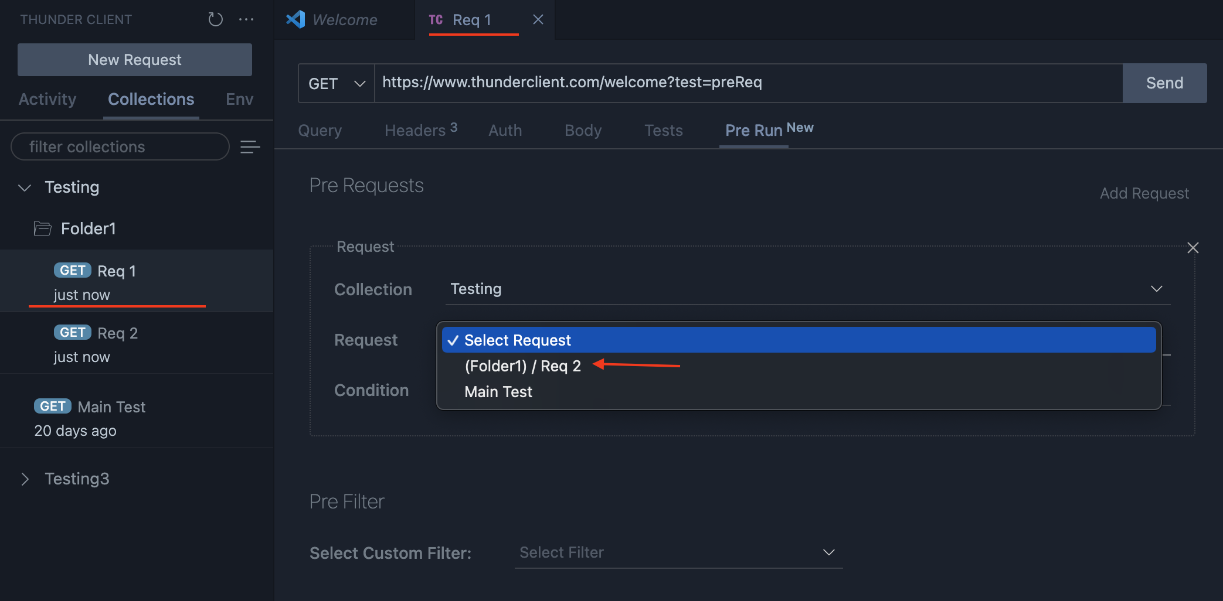Click the sort icon beside filter collections
Screen dimensions: 1223x601
tap(250, 146)
